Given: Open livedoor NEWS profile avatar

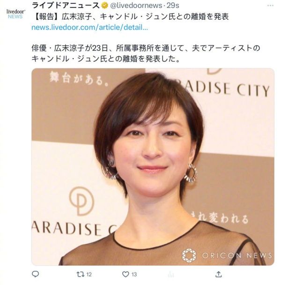Looking at the screenshot, I should (x=15, y=14).
